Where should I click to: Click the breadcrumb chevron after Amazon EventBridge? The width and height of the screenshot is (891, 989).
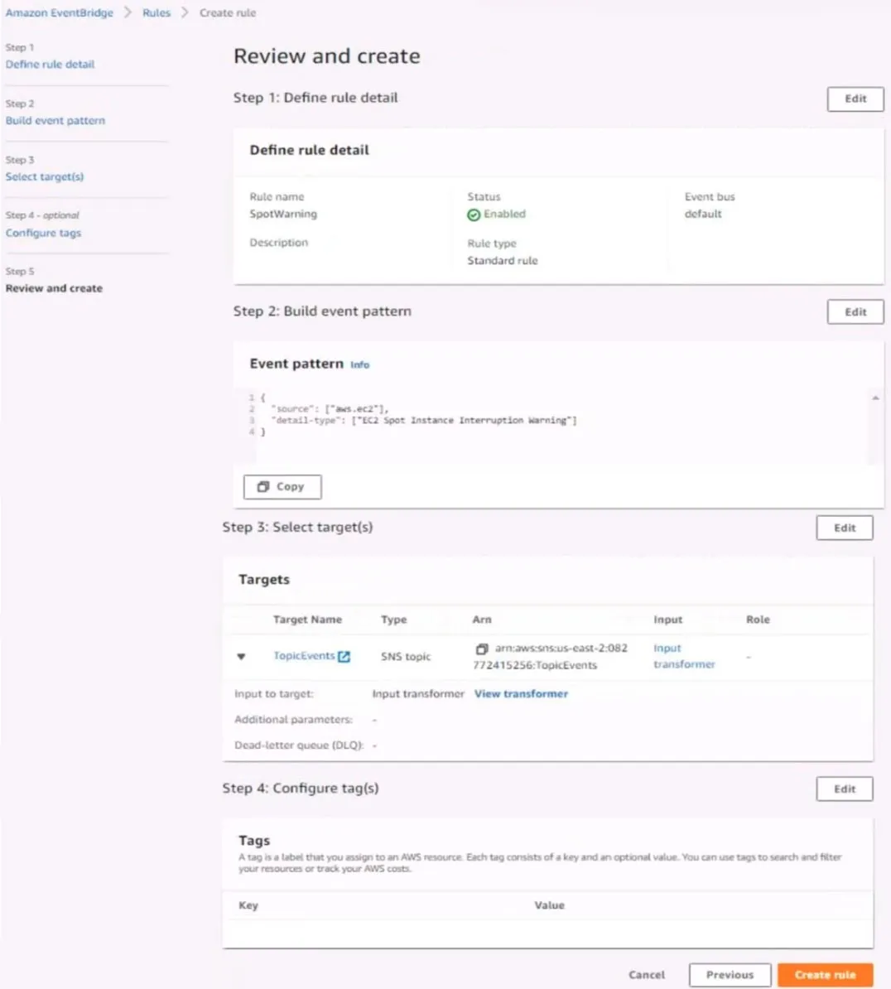(128, 12)
